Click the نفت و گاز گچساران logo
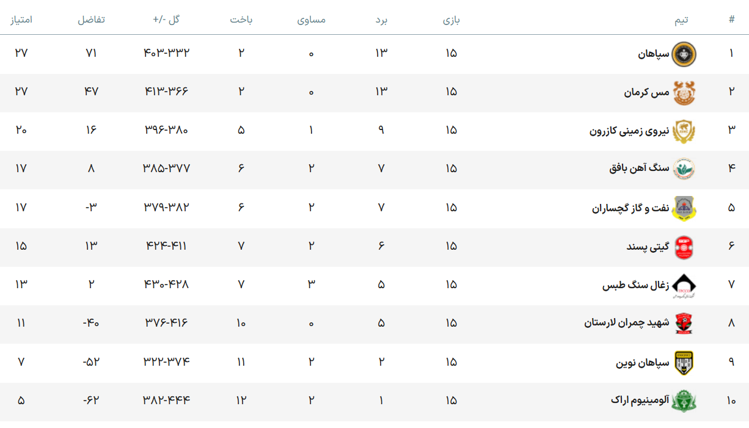Screen dimensions: 749x428 pyautogui.click(x=684, y=208)
